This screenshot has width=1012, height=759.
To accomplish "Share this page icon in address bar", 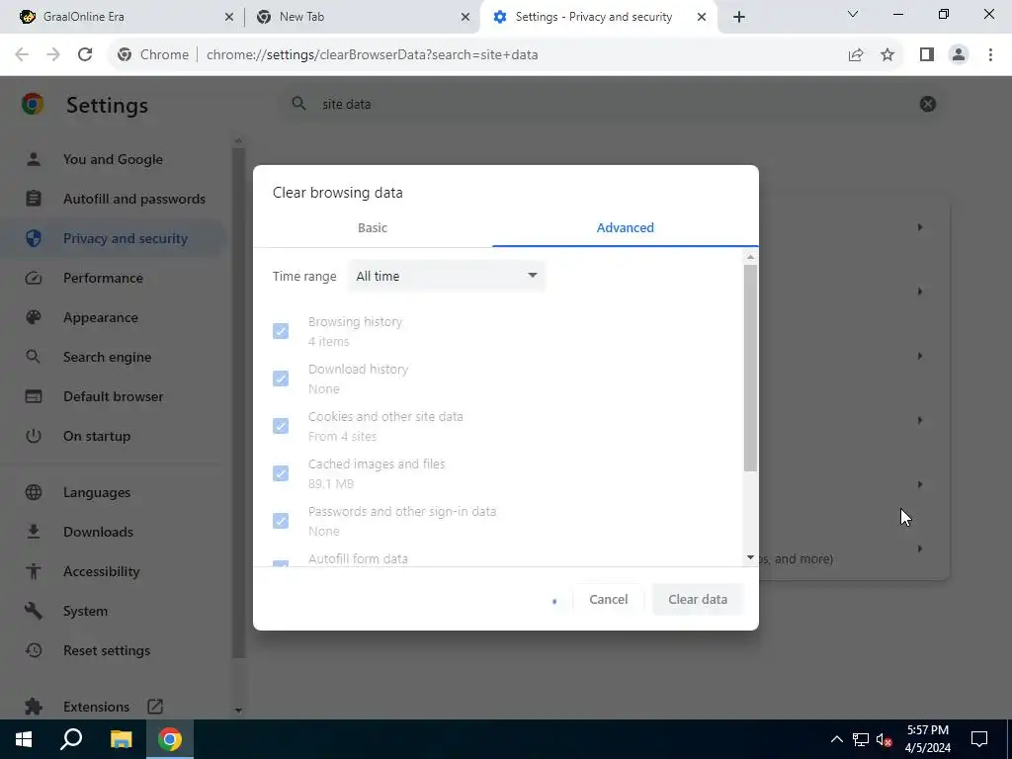I will pos(856,55).
